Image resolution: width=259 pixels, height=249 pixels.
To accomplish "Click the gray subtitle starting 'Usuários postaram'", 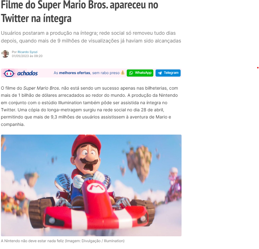I will 91,37.
